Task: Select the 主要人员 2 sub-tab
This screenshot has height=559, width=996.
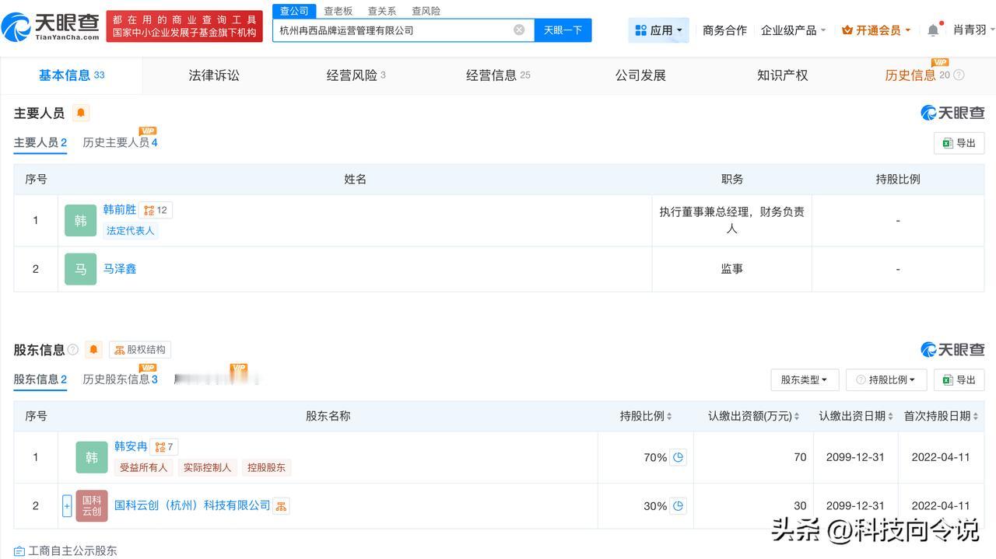Action: click(40, 143)
